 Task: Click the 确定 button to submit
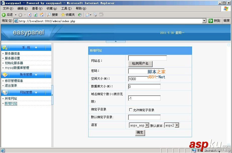[140, 133]
